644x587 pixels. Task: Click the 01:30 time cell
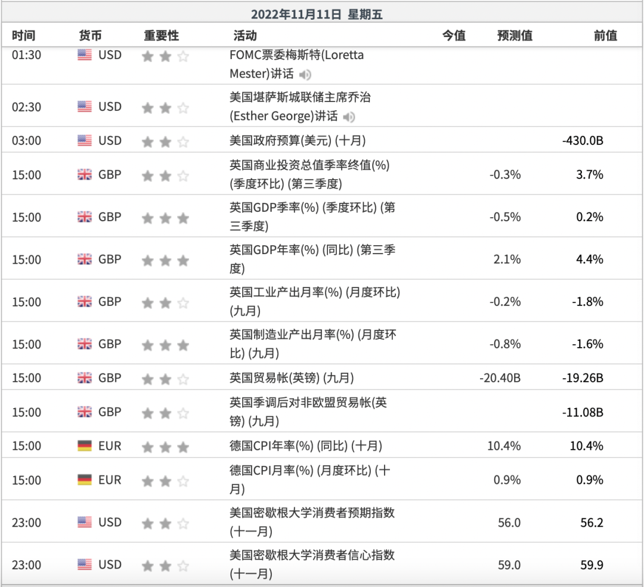26,55
